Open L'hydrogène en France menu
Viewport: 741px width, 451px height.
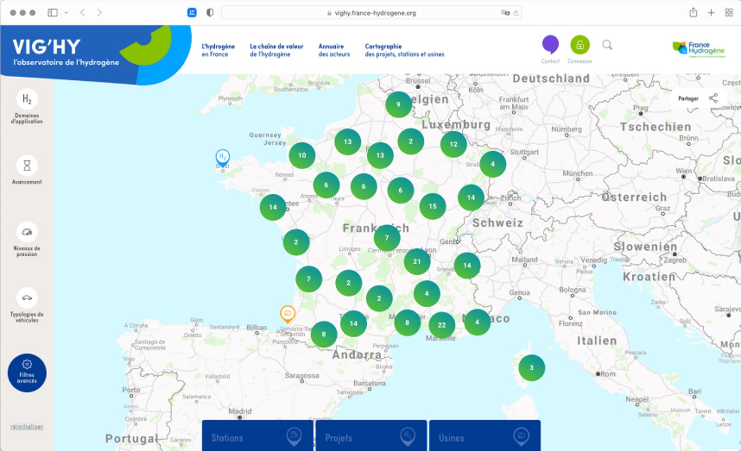tap(218, 50)
